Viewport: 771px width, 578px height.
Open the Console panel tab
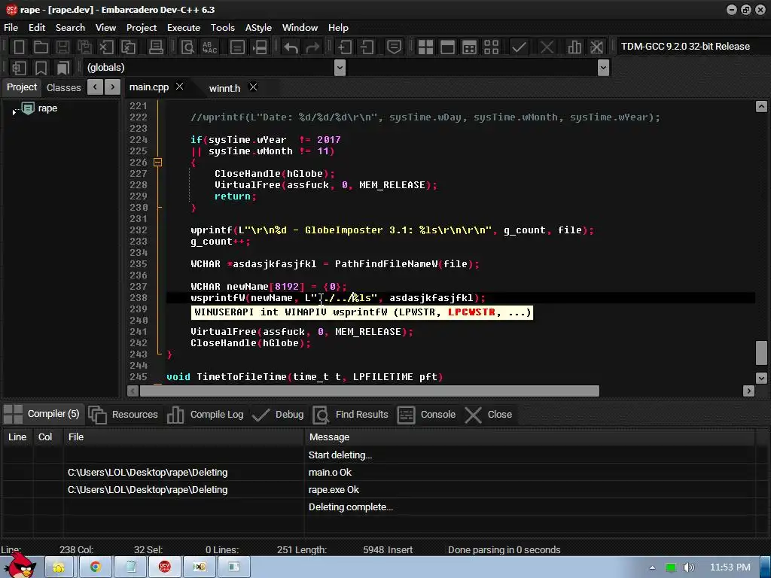coord(426,415)
